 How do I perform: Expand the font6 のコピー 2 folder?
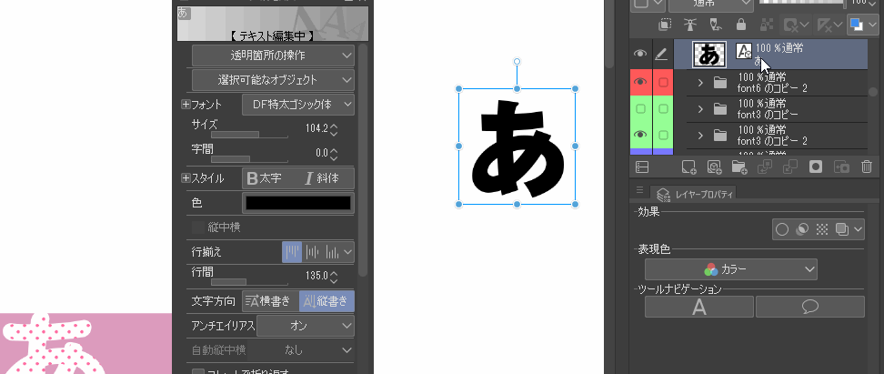(x=701, y=83)
